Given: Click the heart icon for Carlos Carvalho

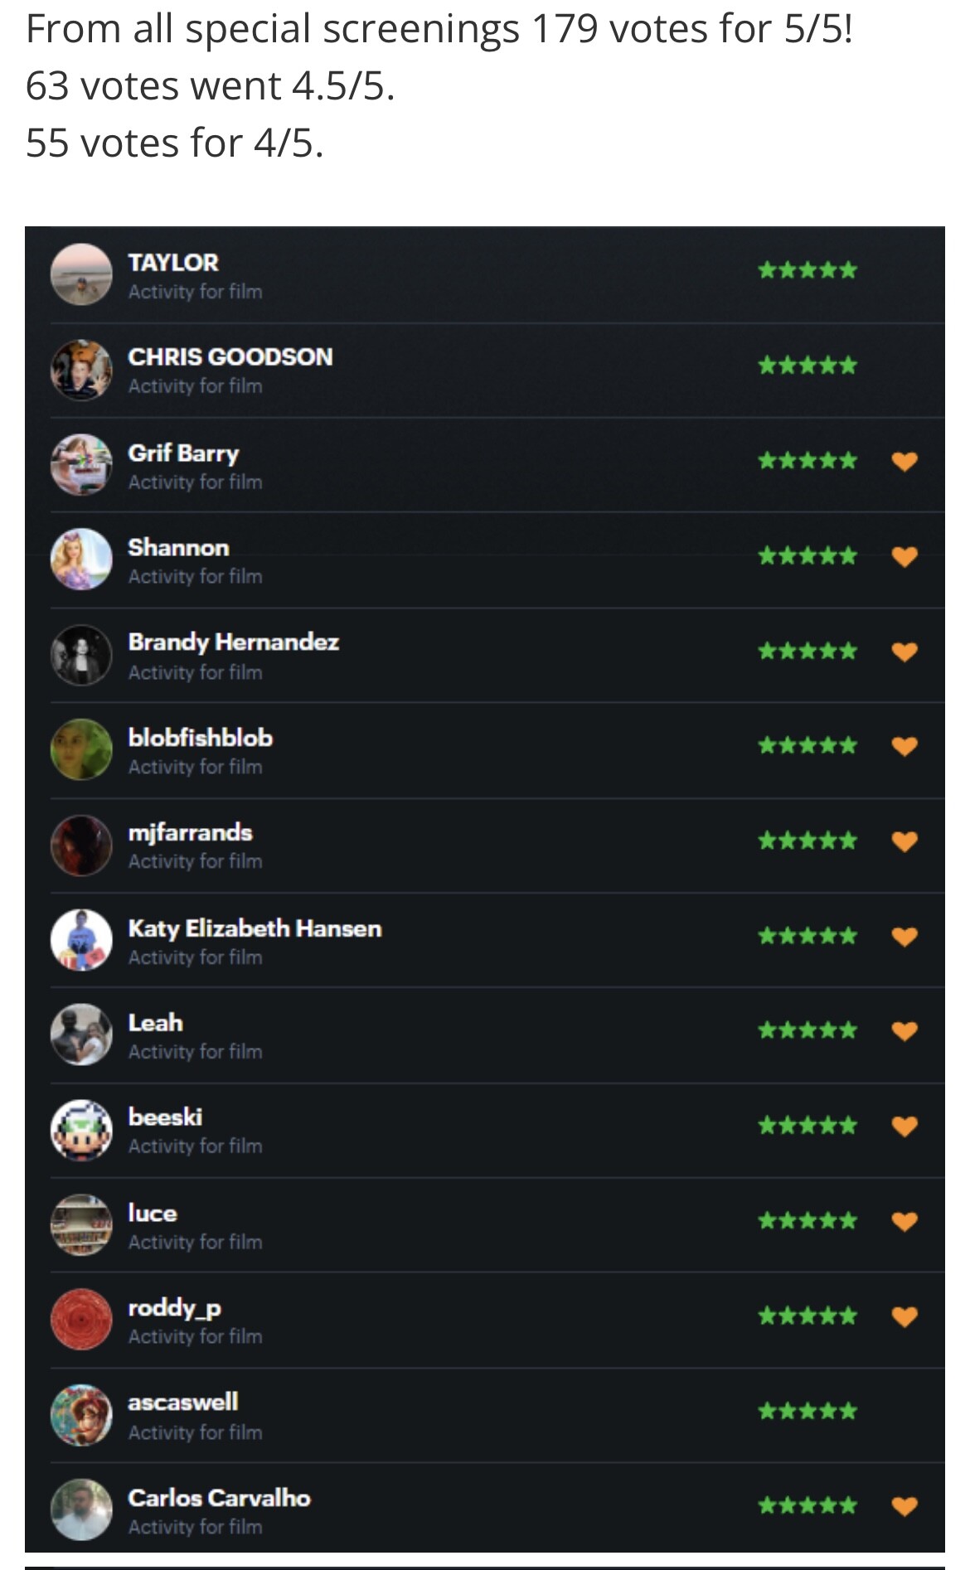Looking at the screenshot, I should [905, 1506].
